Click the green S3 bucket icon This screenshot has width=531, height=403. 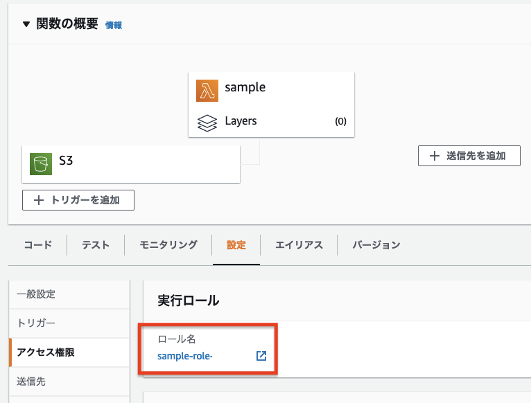click(41, 164)
